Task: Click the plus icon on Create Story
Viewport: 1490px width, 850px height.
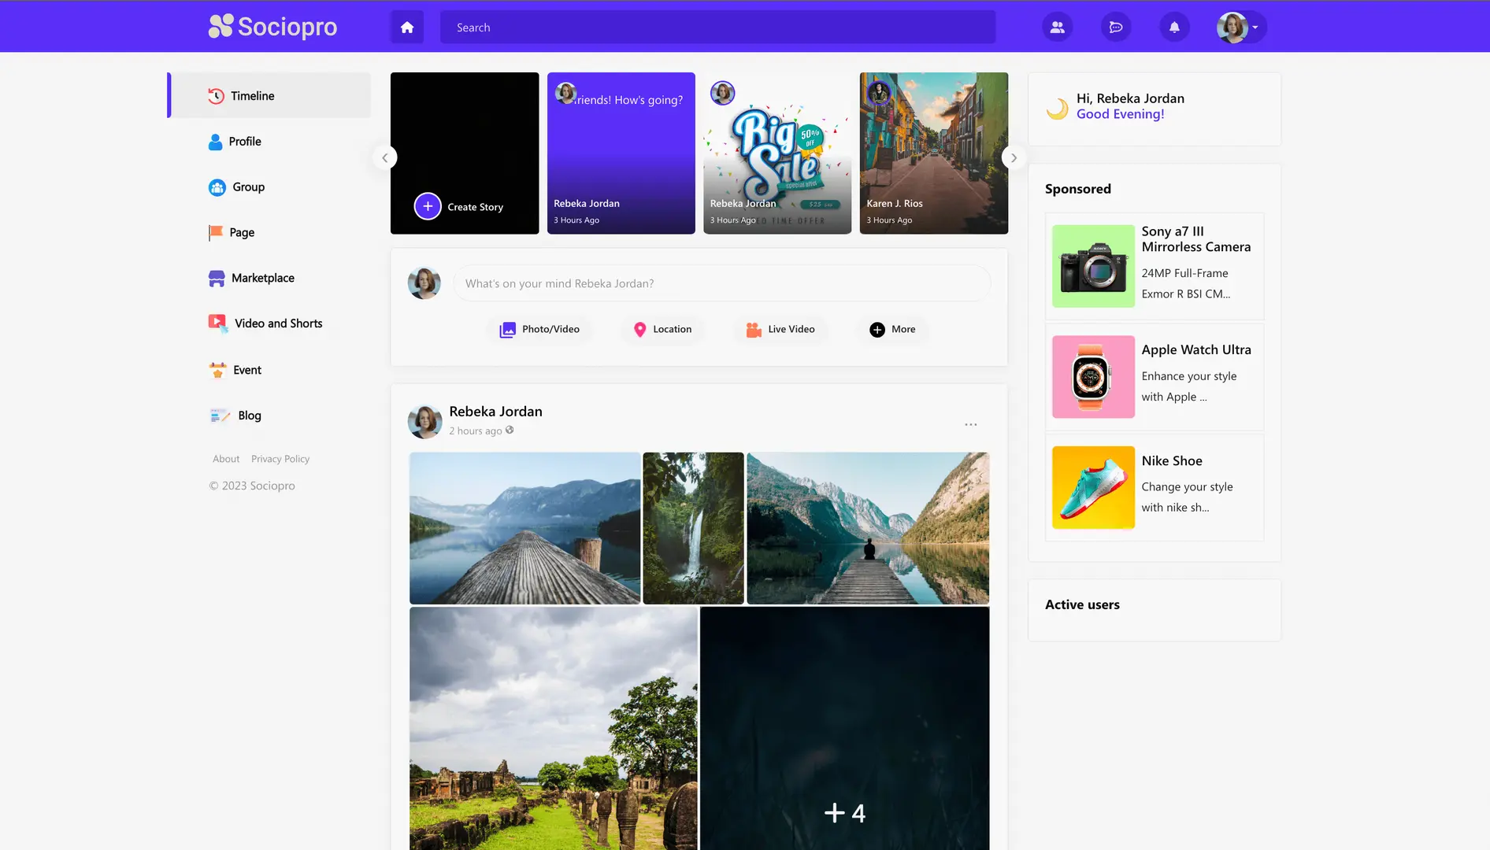Action: 428,206
